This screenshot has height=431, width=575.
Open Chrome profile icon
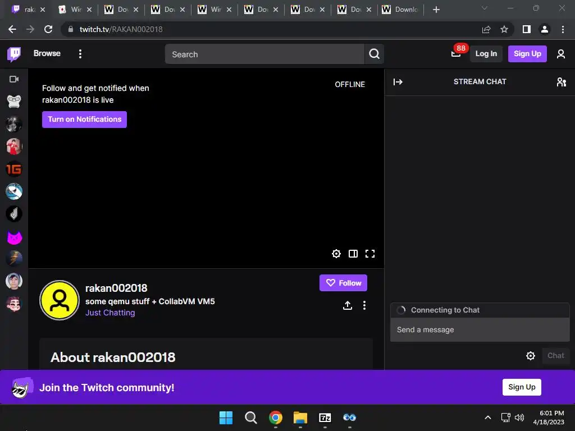[545, 29]
